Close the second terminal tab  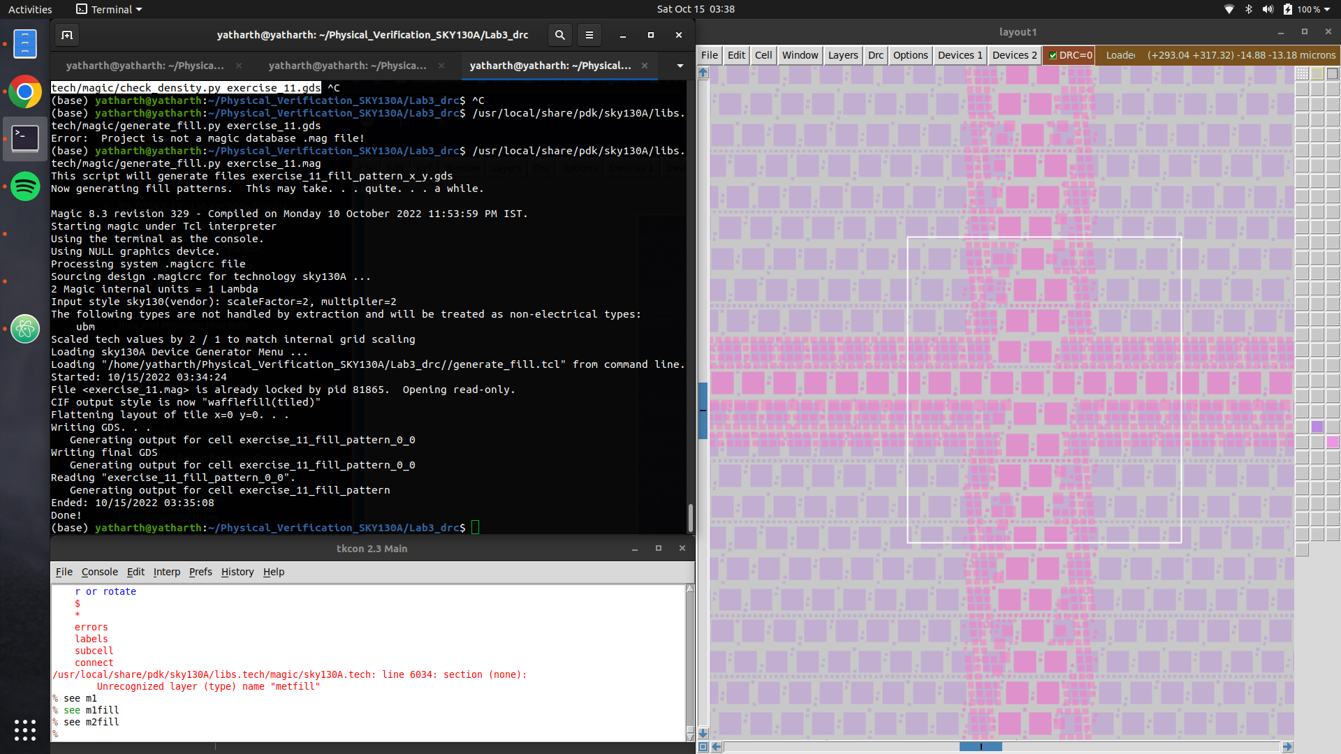point(441,66)
